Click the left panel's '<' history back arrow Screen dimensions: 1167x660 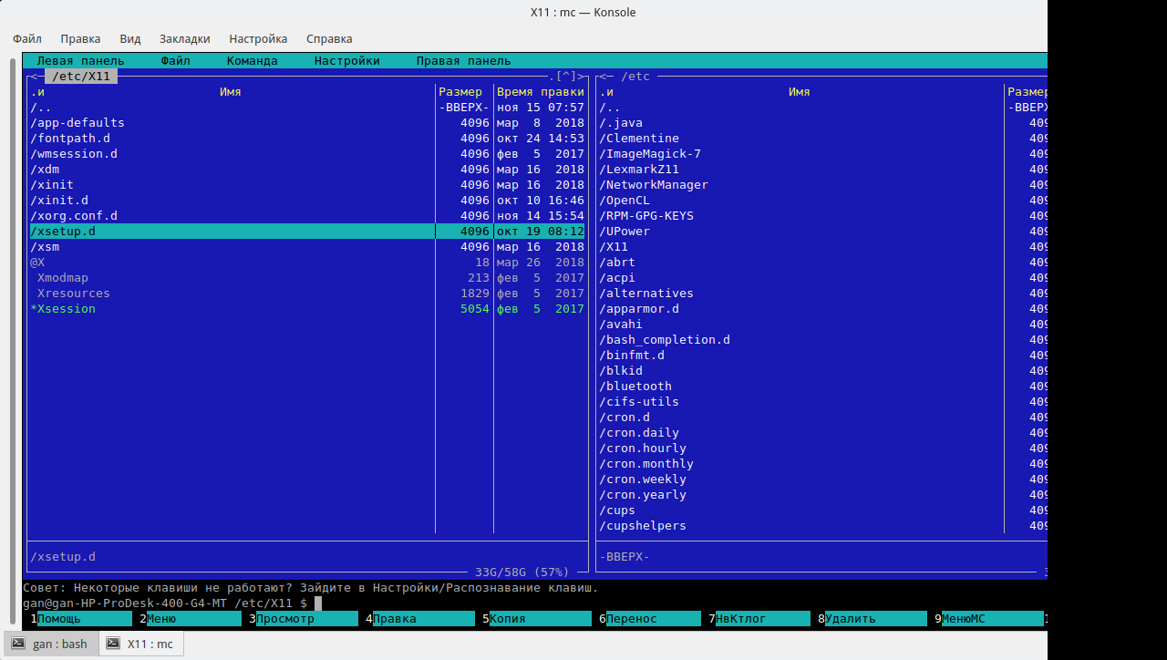click(34, 77)
